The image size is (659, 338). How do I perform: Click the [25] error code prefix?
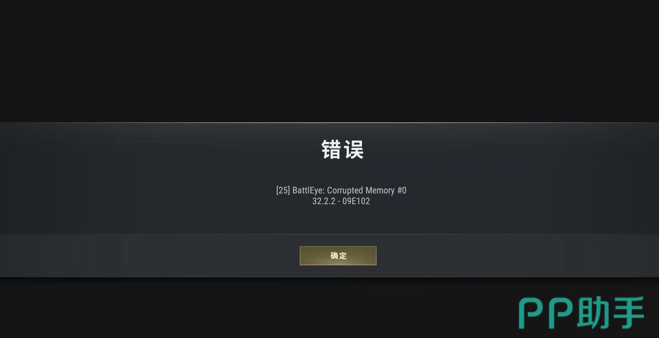coord(283,190)
